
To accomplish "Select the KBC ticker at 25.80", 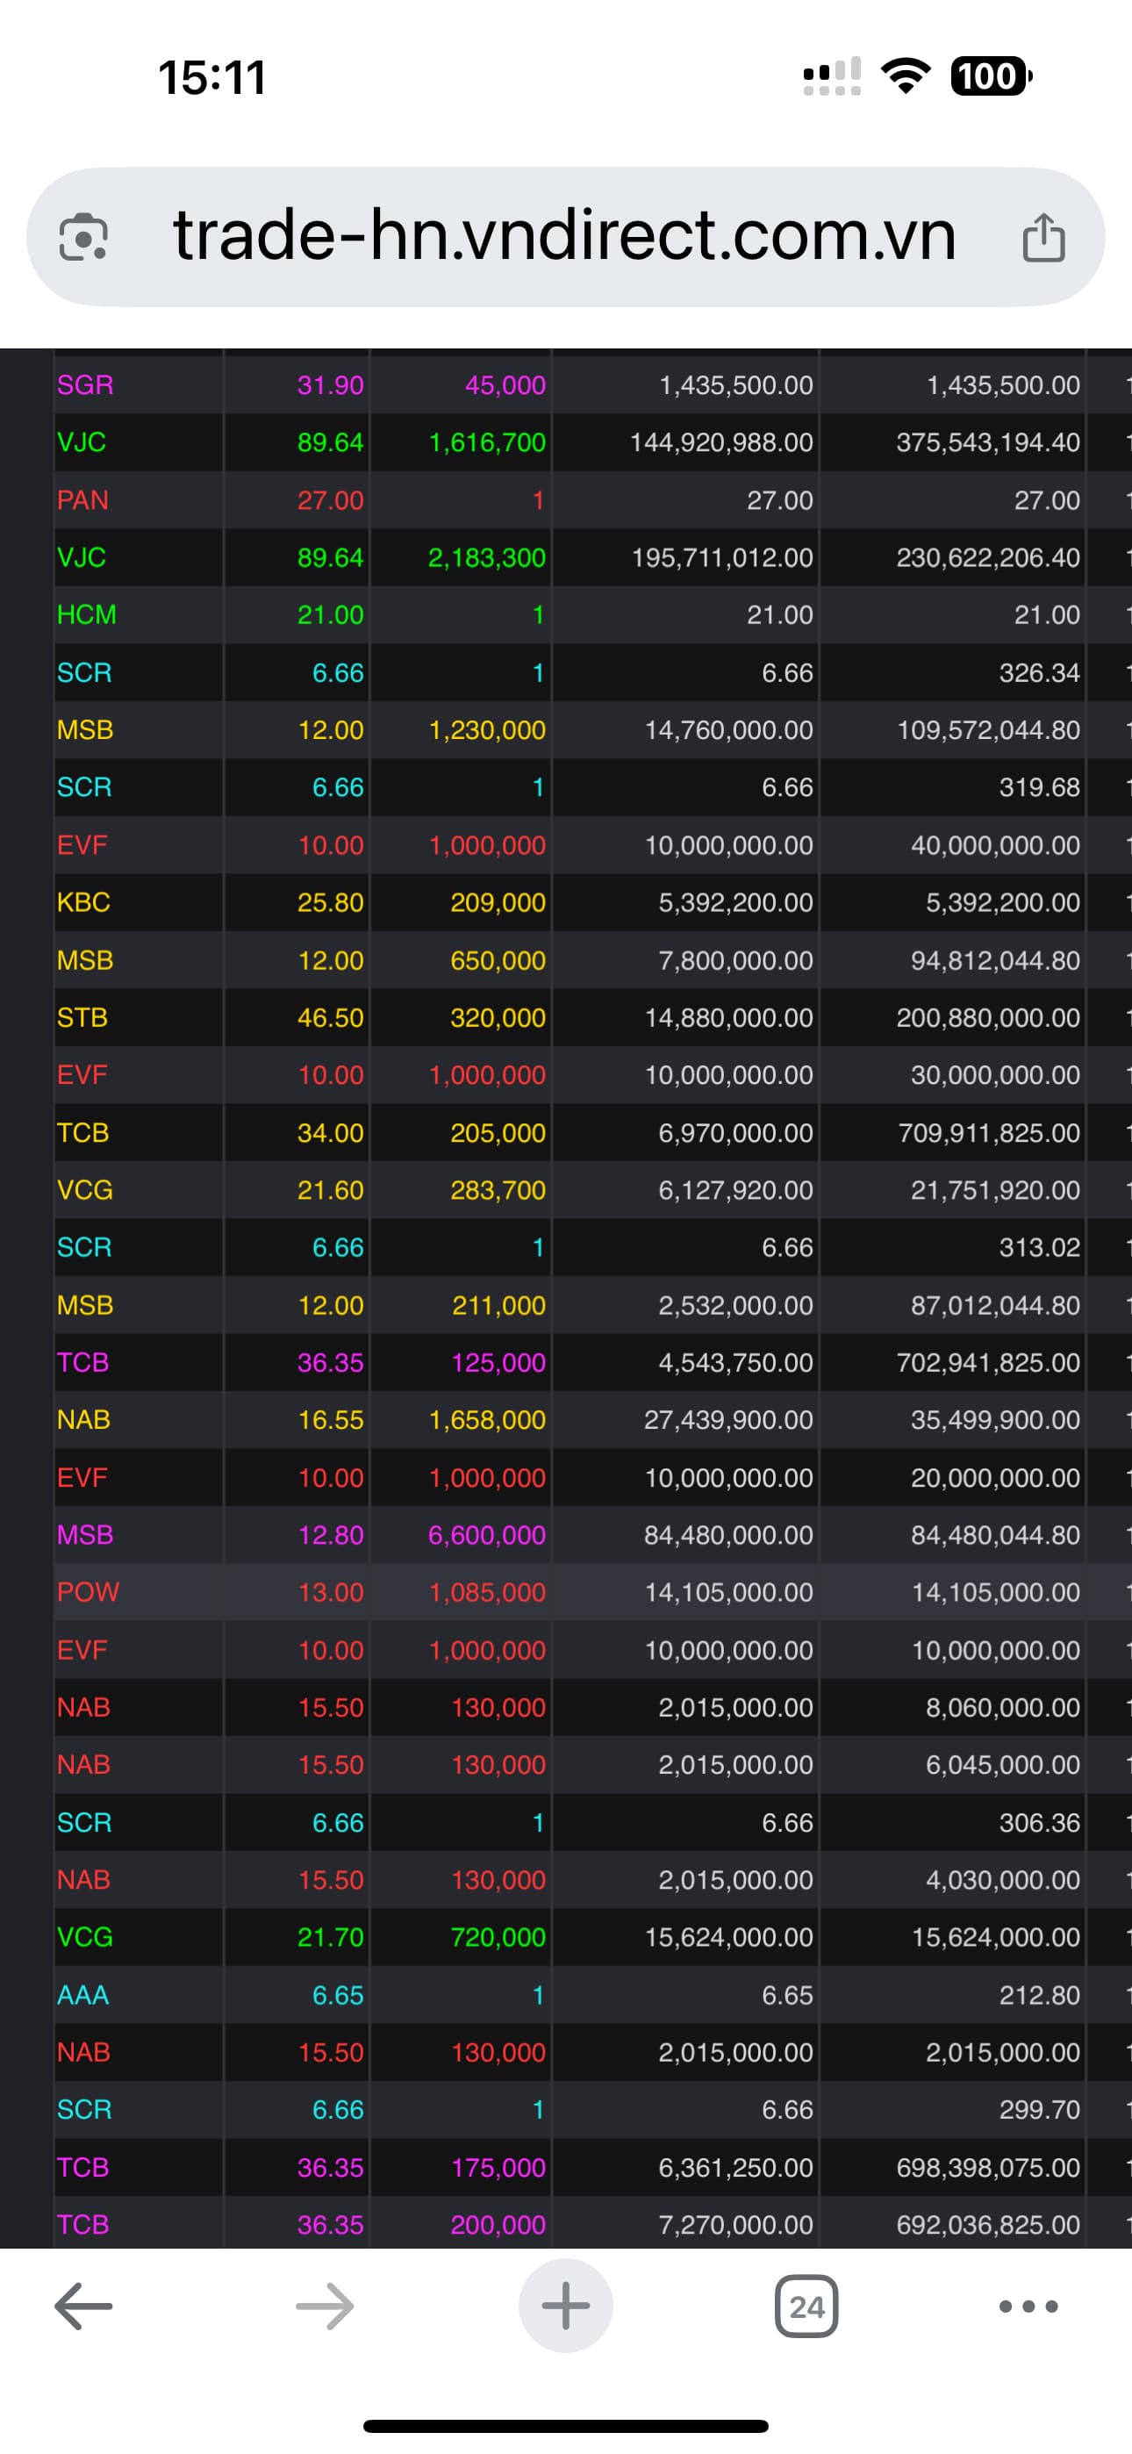I will pos(84,902).
